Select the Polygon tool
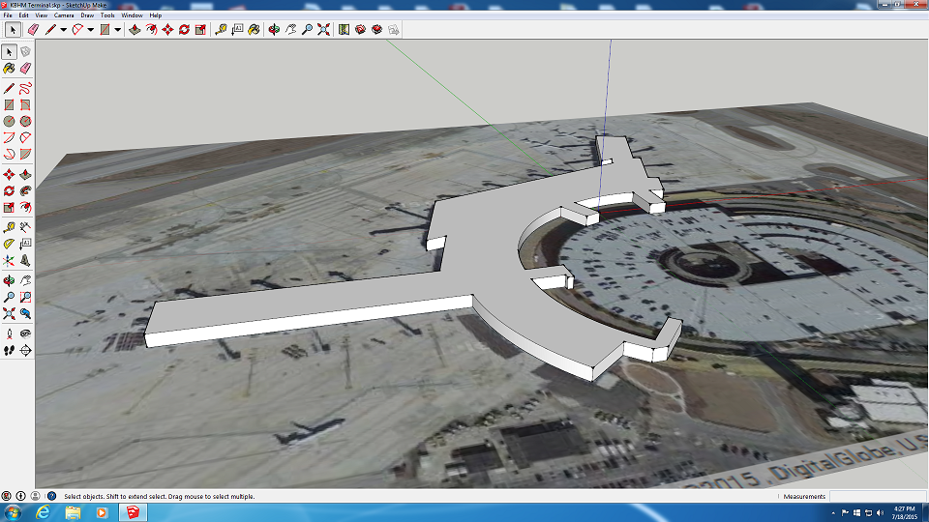Image resolution: width=929 pixels, height=522 pixels. pos(25,122)
